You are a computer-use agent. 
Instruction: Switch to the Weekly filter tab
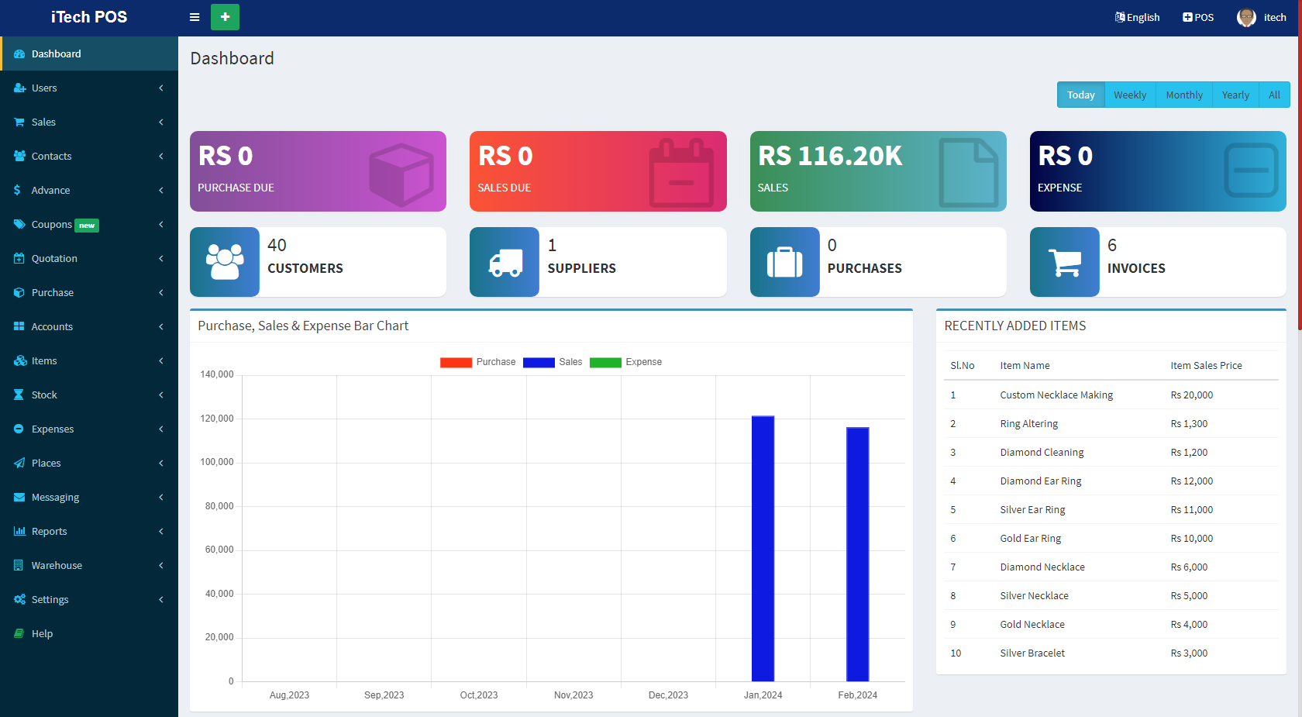click(x=1129, y=95)
